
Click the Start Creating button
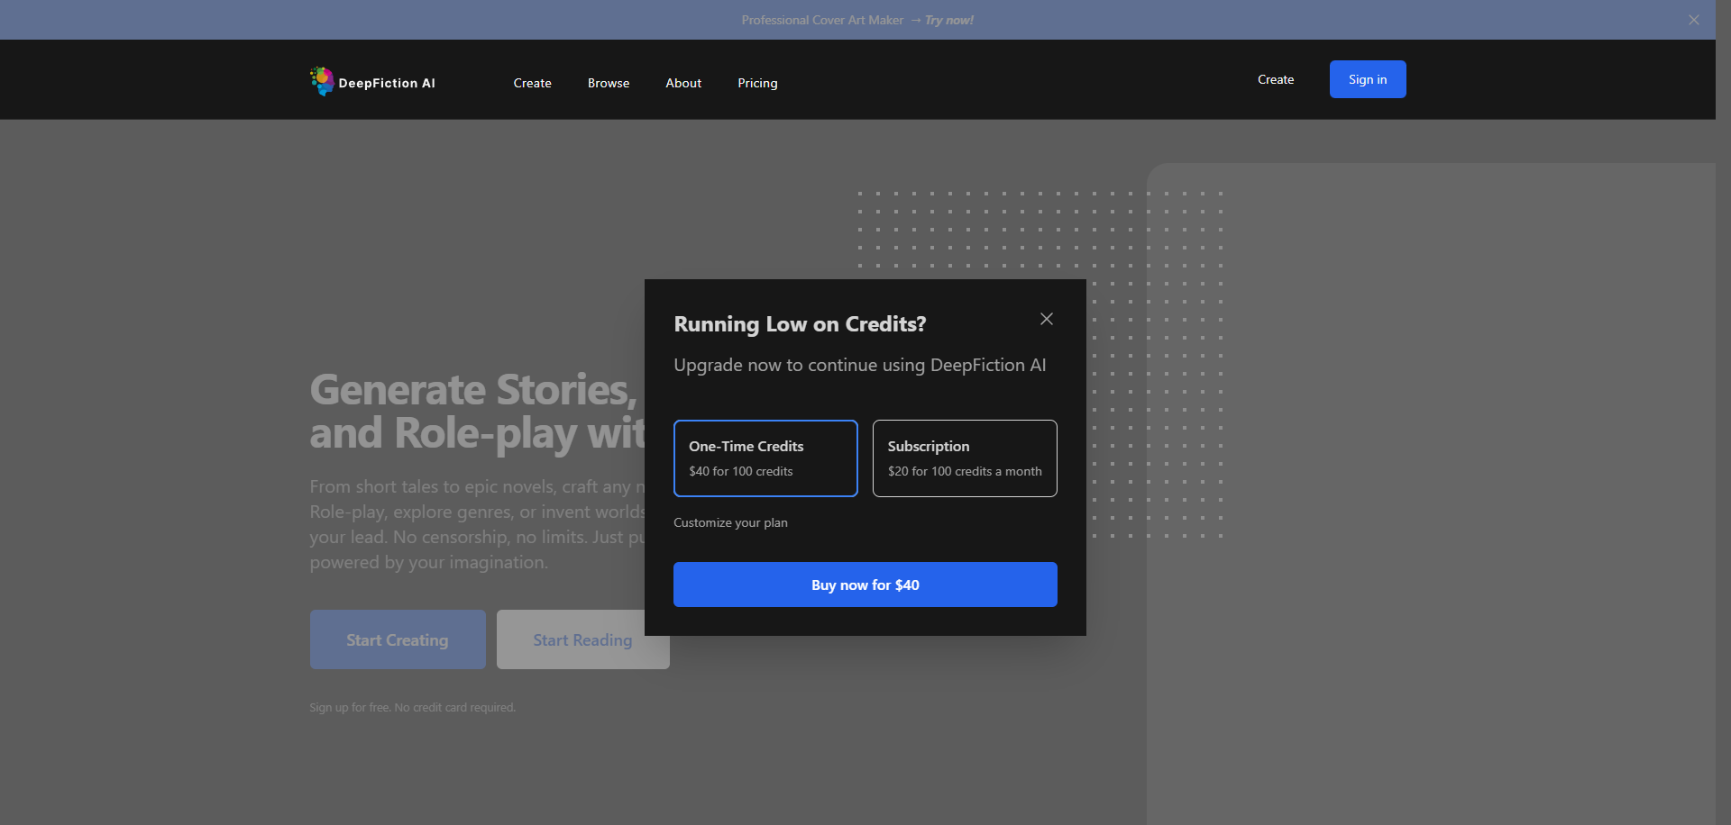point(398,639)
